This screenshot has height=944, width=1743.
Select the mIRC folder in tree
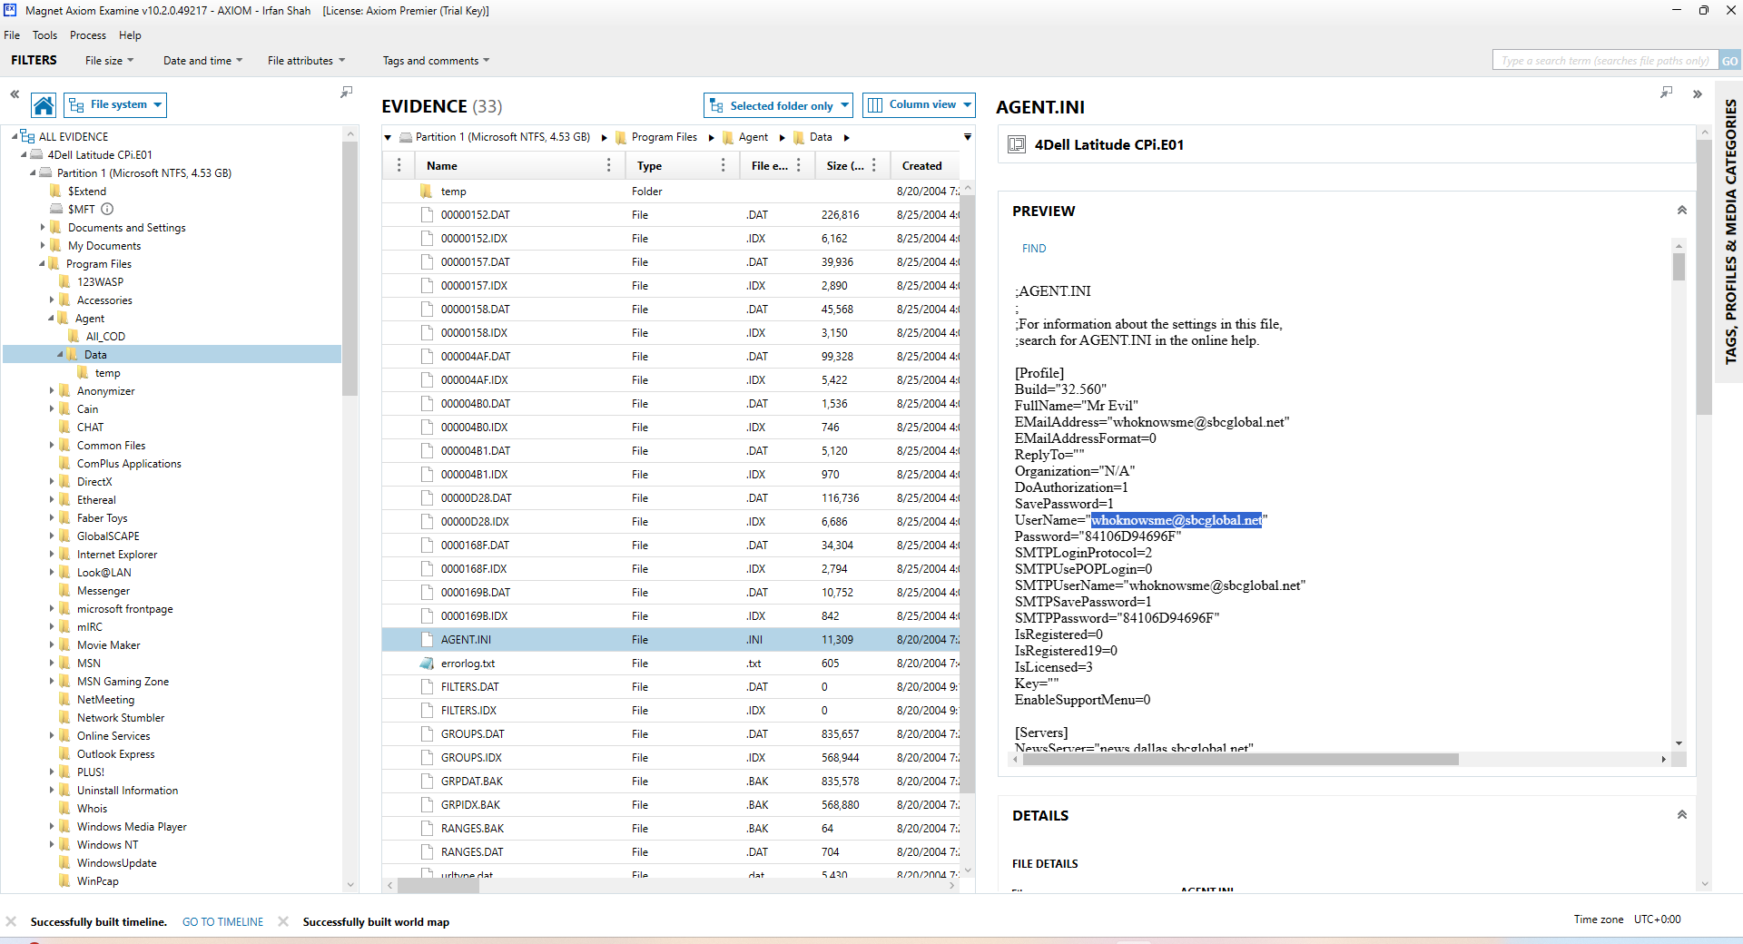point(89,627)
